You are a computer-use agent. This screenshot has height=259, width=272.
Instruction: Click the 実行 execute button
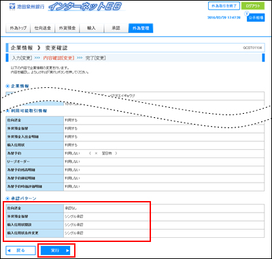(x=56, y=251)
